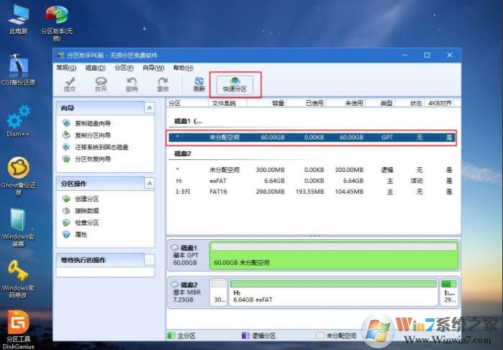The height and width of the screenshot is (350, 503).
Task: Open 分区恢复向导 wizard
Action: 93,159
